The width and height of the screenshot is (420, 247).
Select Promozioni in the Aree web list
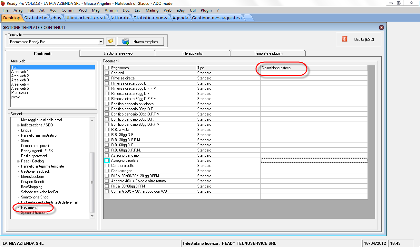click(20, 93)
